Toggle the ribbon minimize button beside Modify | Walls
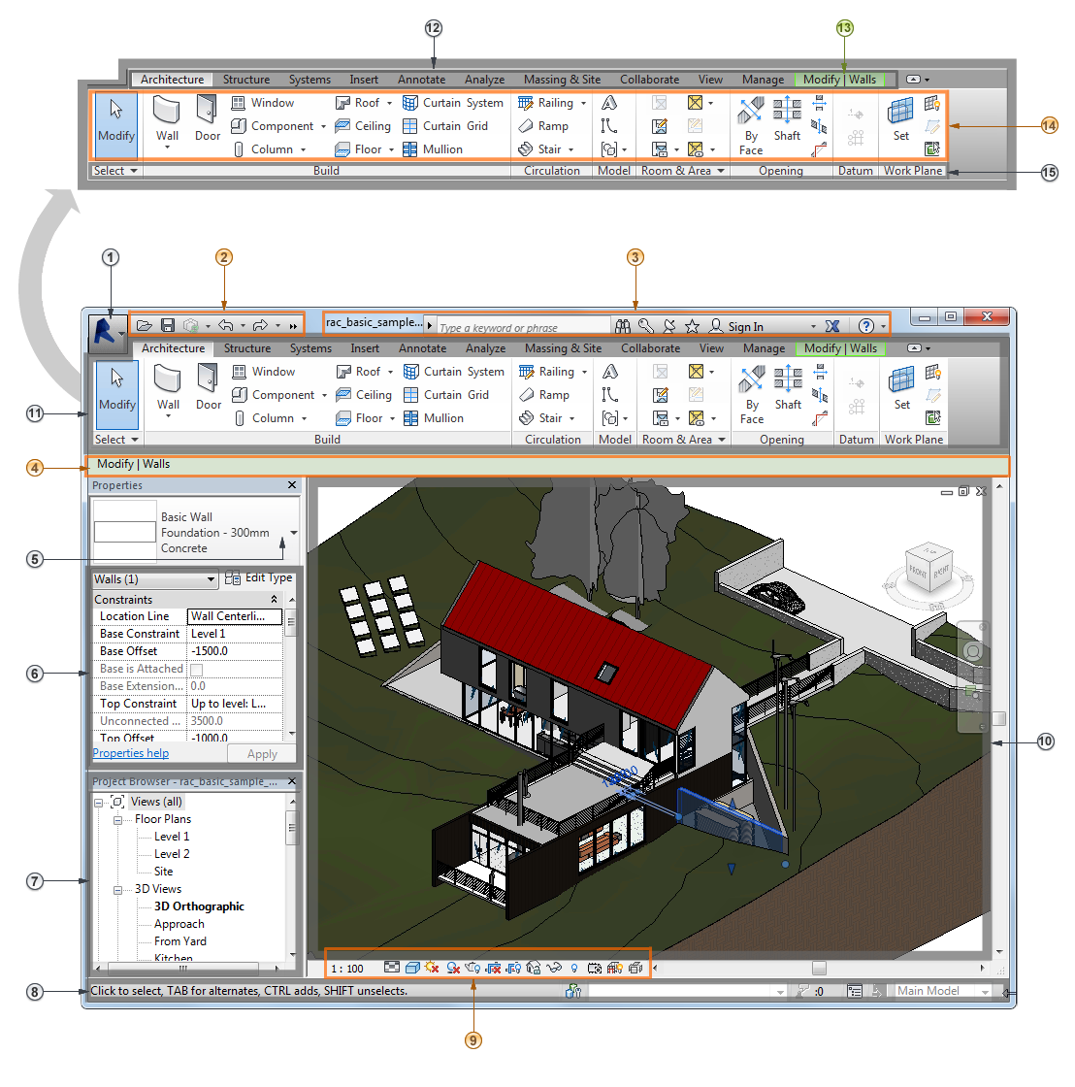This screenshot has height=1087, width=1075. point(915,348)
